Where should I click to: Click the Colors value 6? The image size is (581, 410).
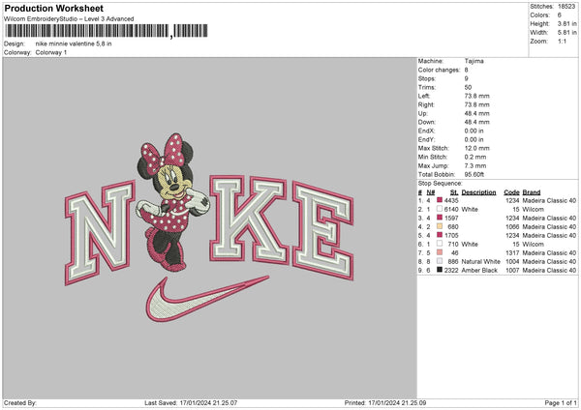[x=560, y=15]
